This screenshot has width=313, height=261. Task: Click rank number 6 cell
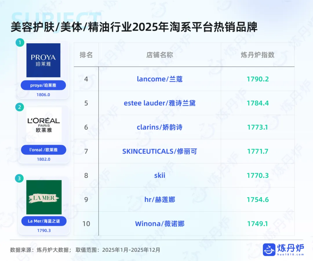click(x=86, y=127)
